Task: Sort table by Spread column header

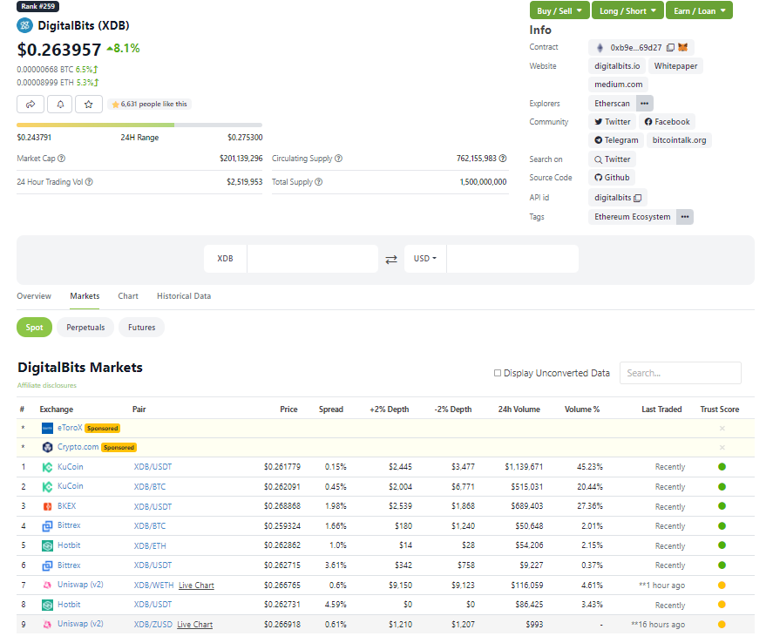Action: pos(331,409)
